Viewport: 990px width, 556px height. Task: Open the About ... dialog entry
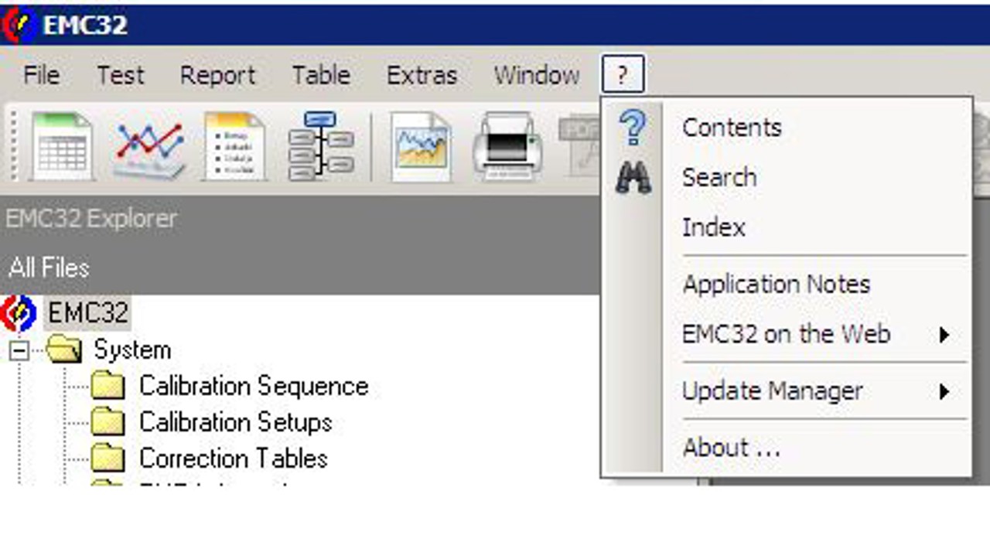tap(731, 448)
